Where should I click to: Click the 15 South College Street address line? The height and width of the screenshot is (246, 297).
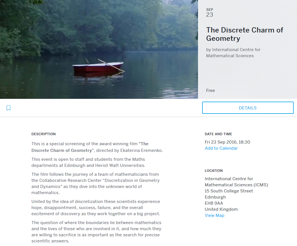click(x=229, y=191)
